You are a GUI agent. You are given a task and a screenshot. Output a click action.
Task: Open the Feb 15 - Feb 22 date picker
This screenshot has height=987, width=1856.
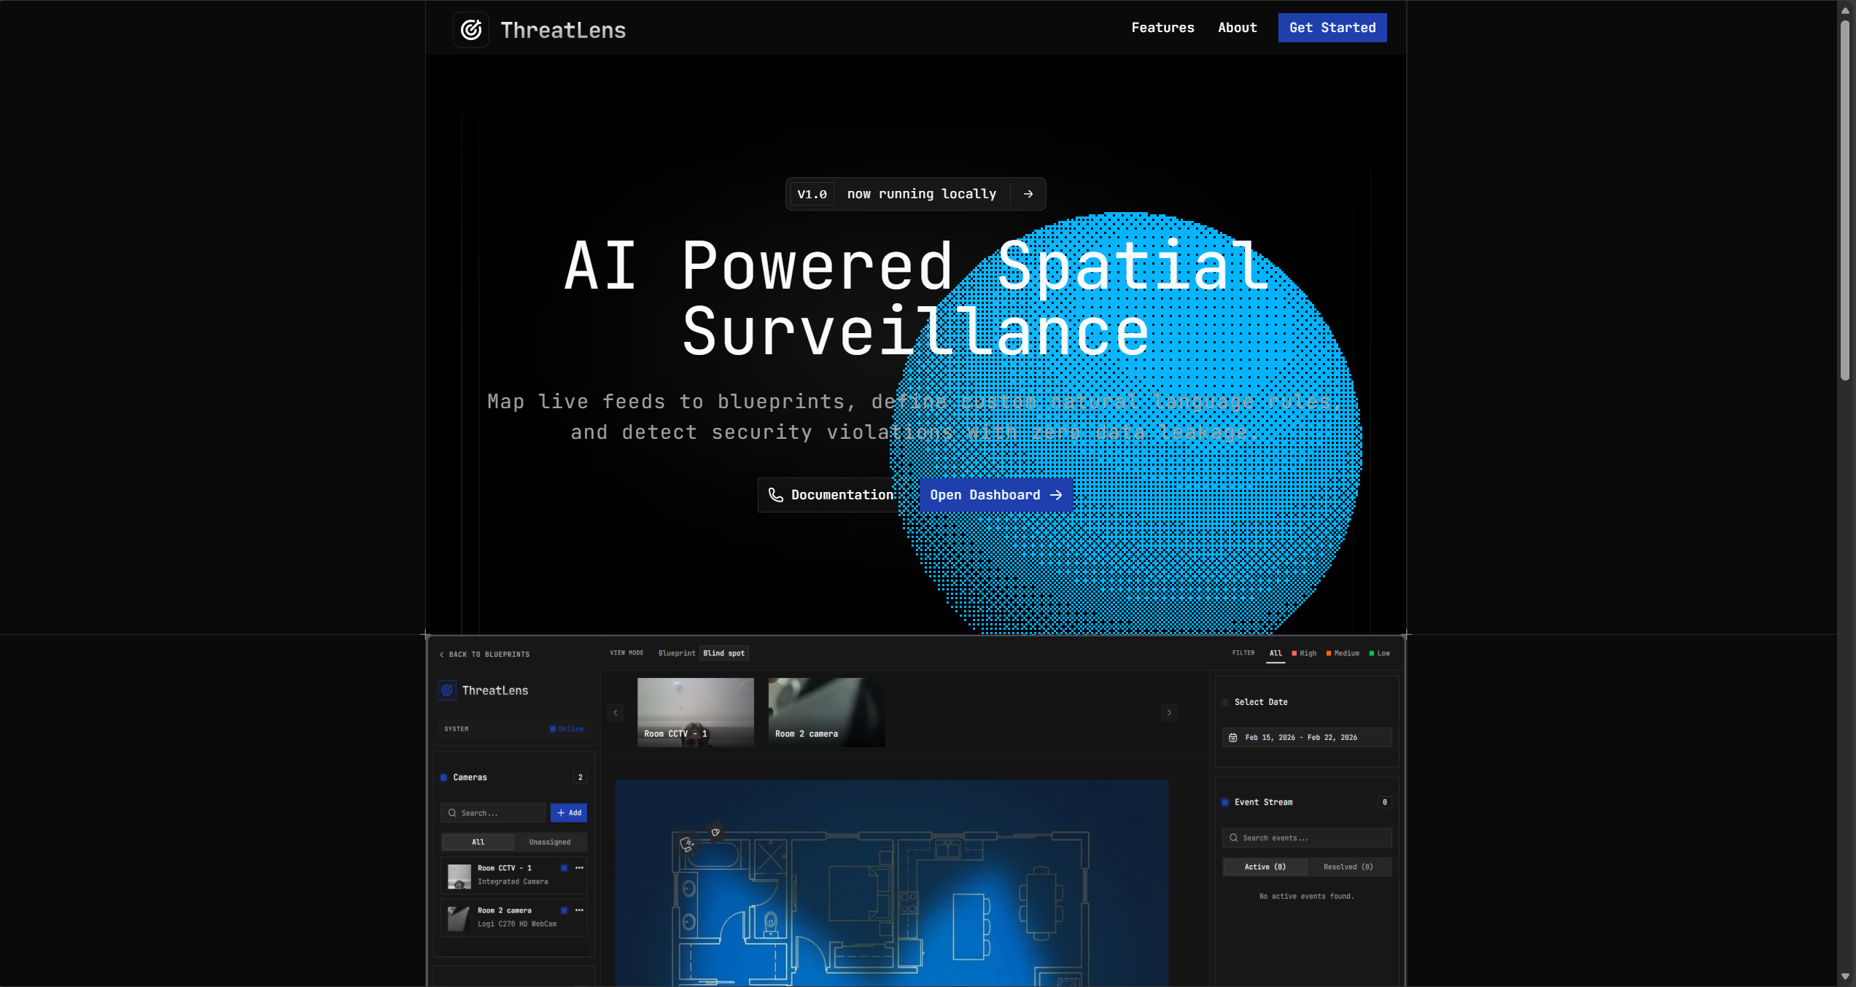coord(1307,738)
